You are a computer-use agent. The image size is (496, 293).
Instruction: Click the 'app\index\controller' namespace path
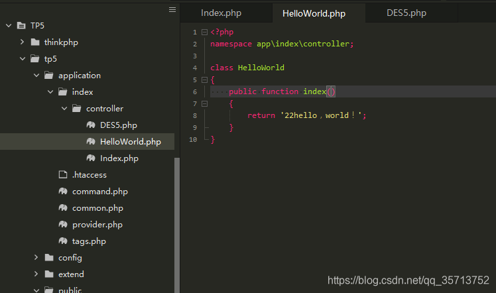(x=303, y=44)
